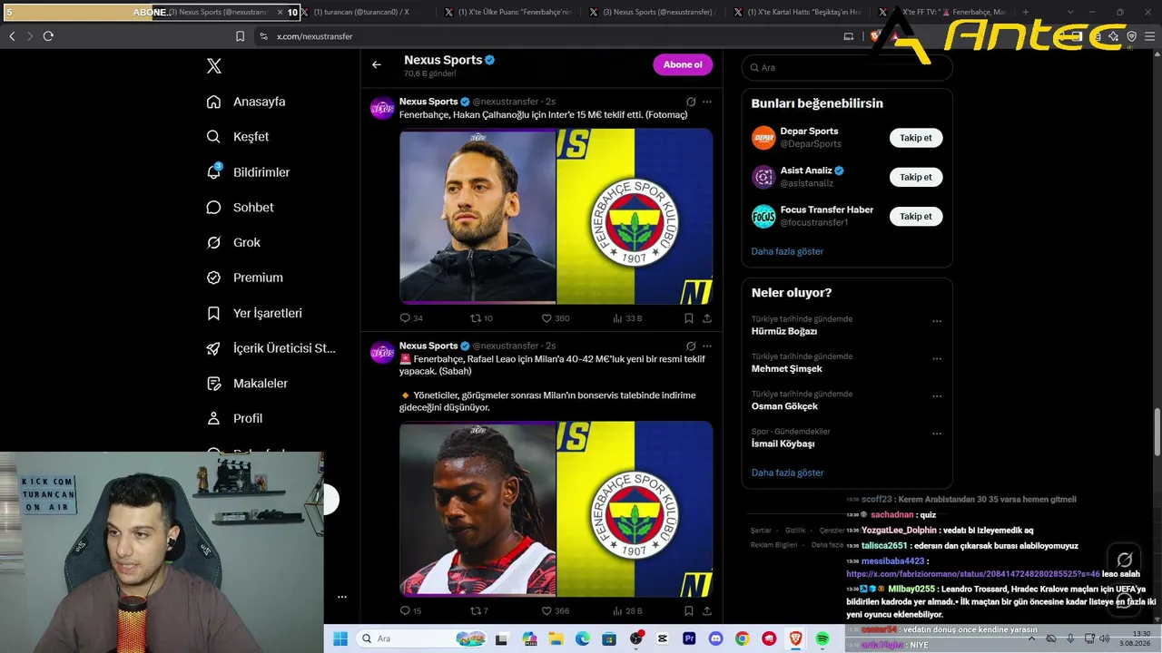Screen dimensions: 1162x653
Task: Follow Asist Analiz with Takip et
Action: [915, 177]
